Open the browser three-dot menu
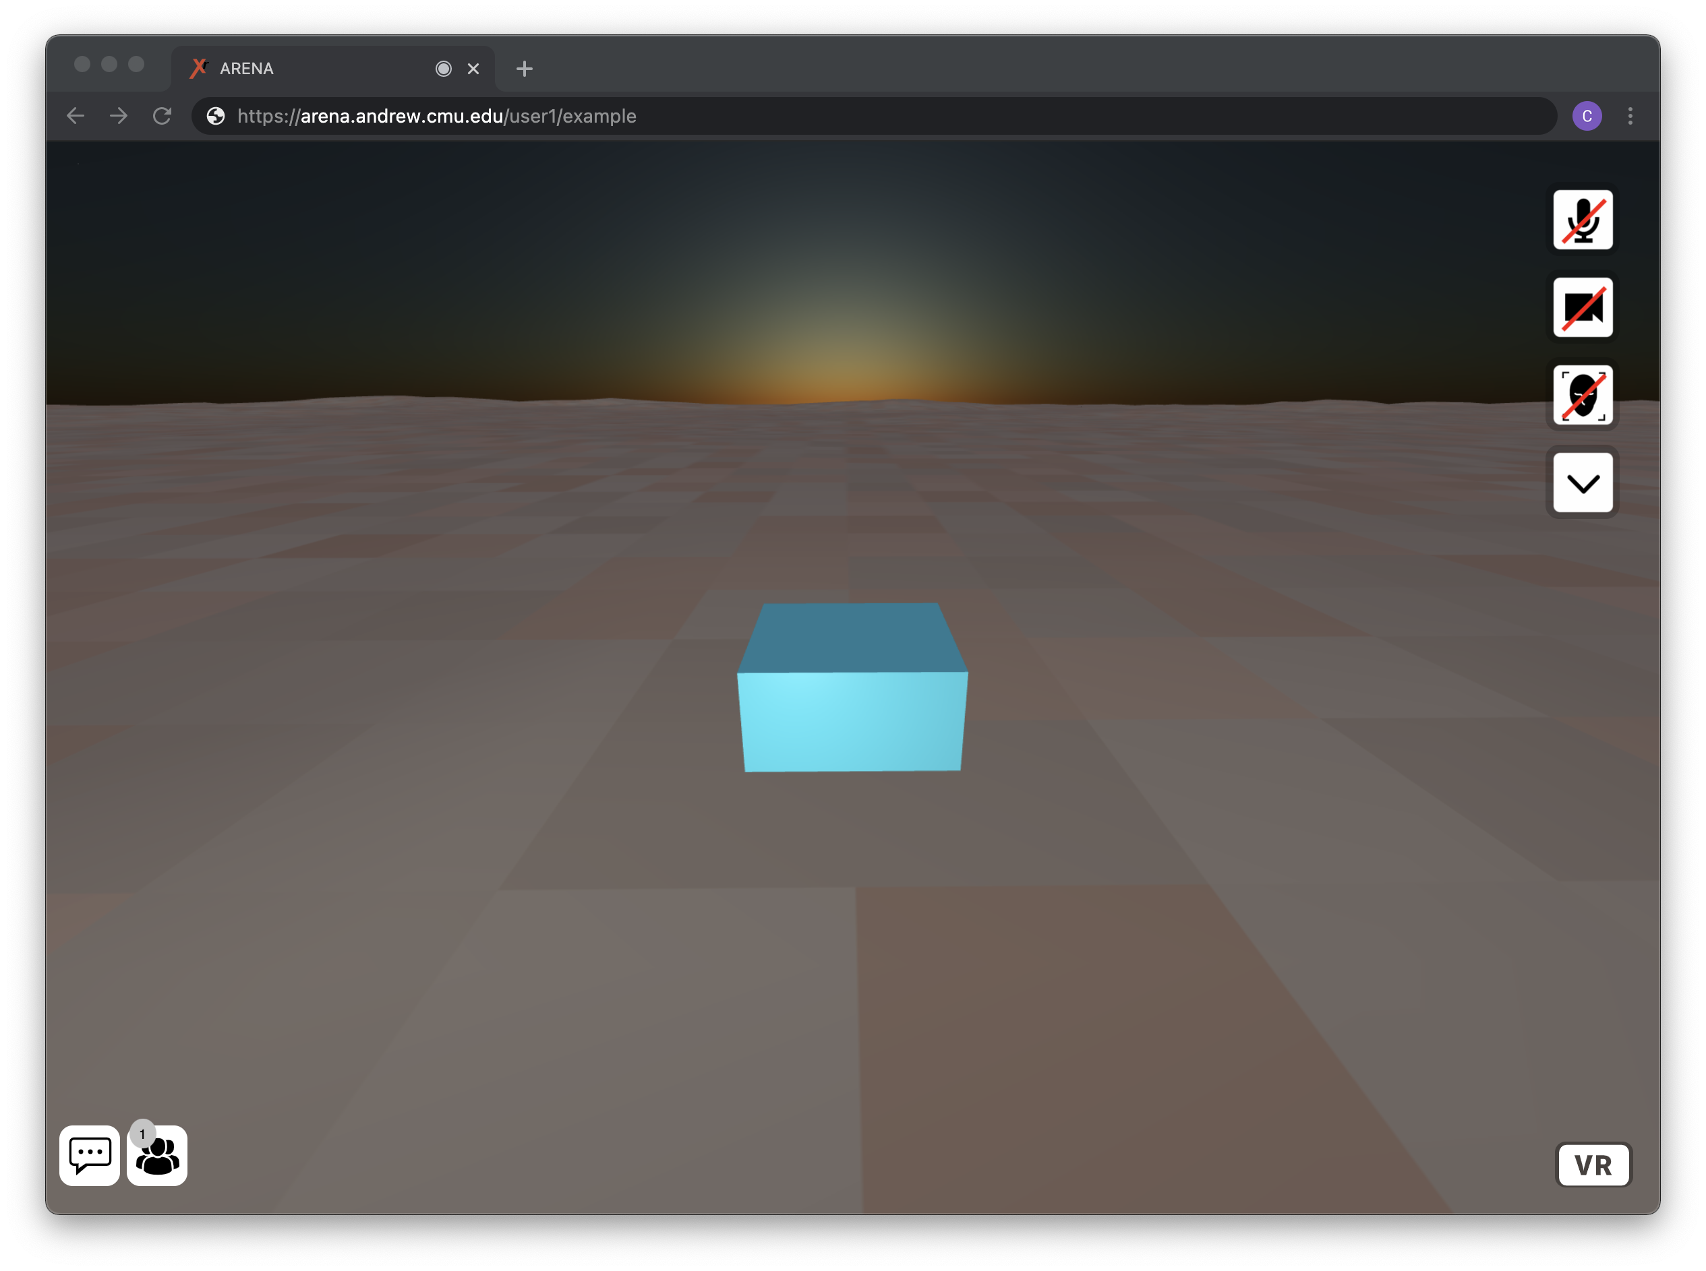Screen dimensions: 1706x1271 (x=1630, y=116)
